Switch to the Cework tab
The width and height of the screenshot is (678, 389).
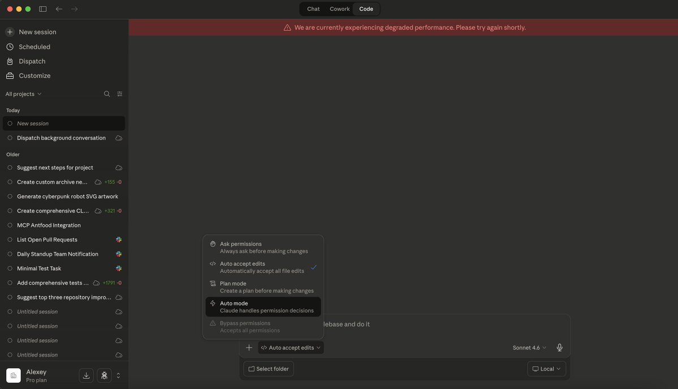[339, 9]
